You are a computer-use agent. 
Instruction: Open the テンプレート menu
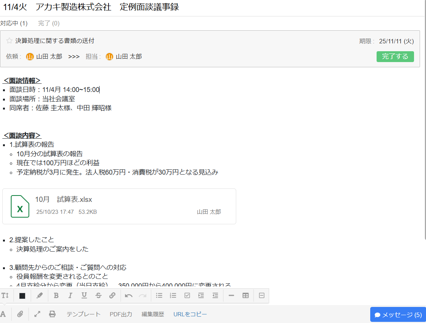(83, 314)
